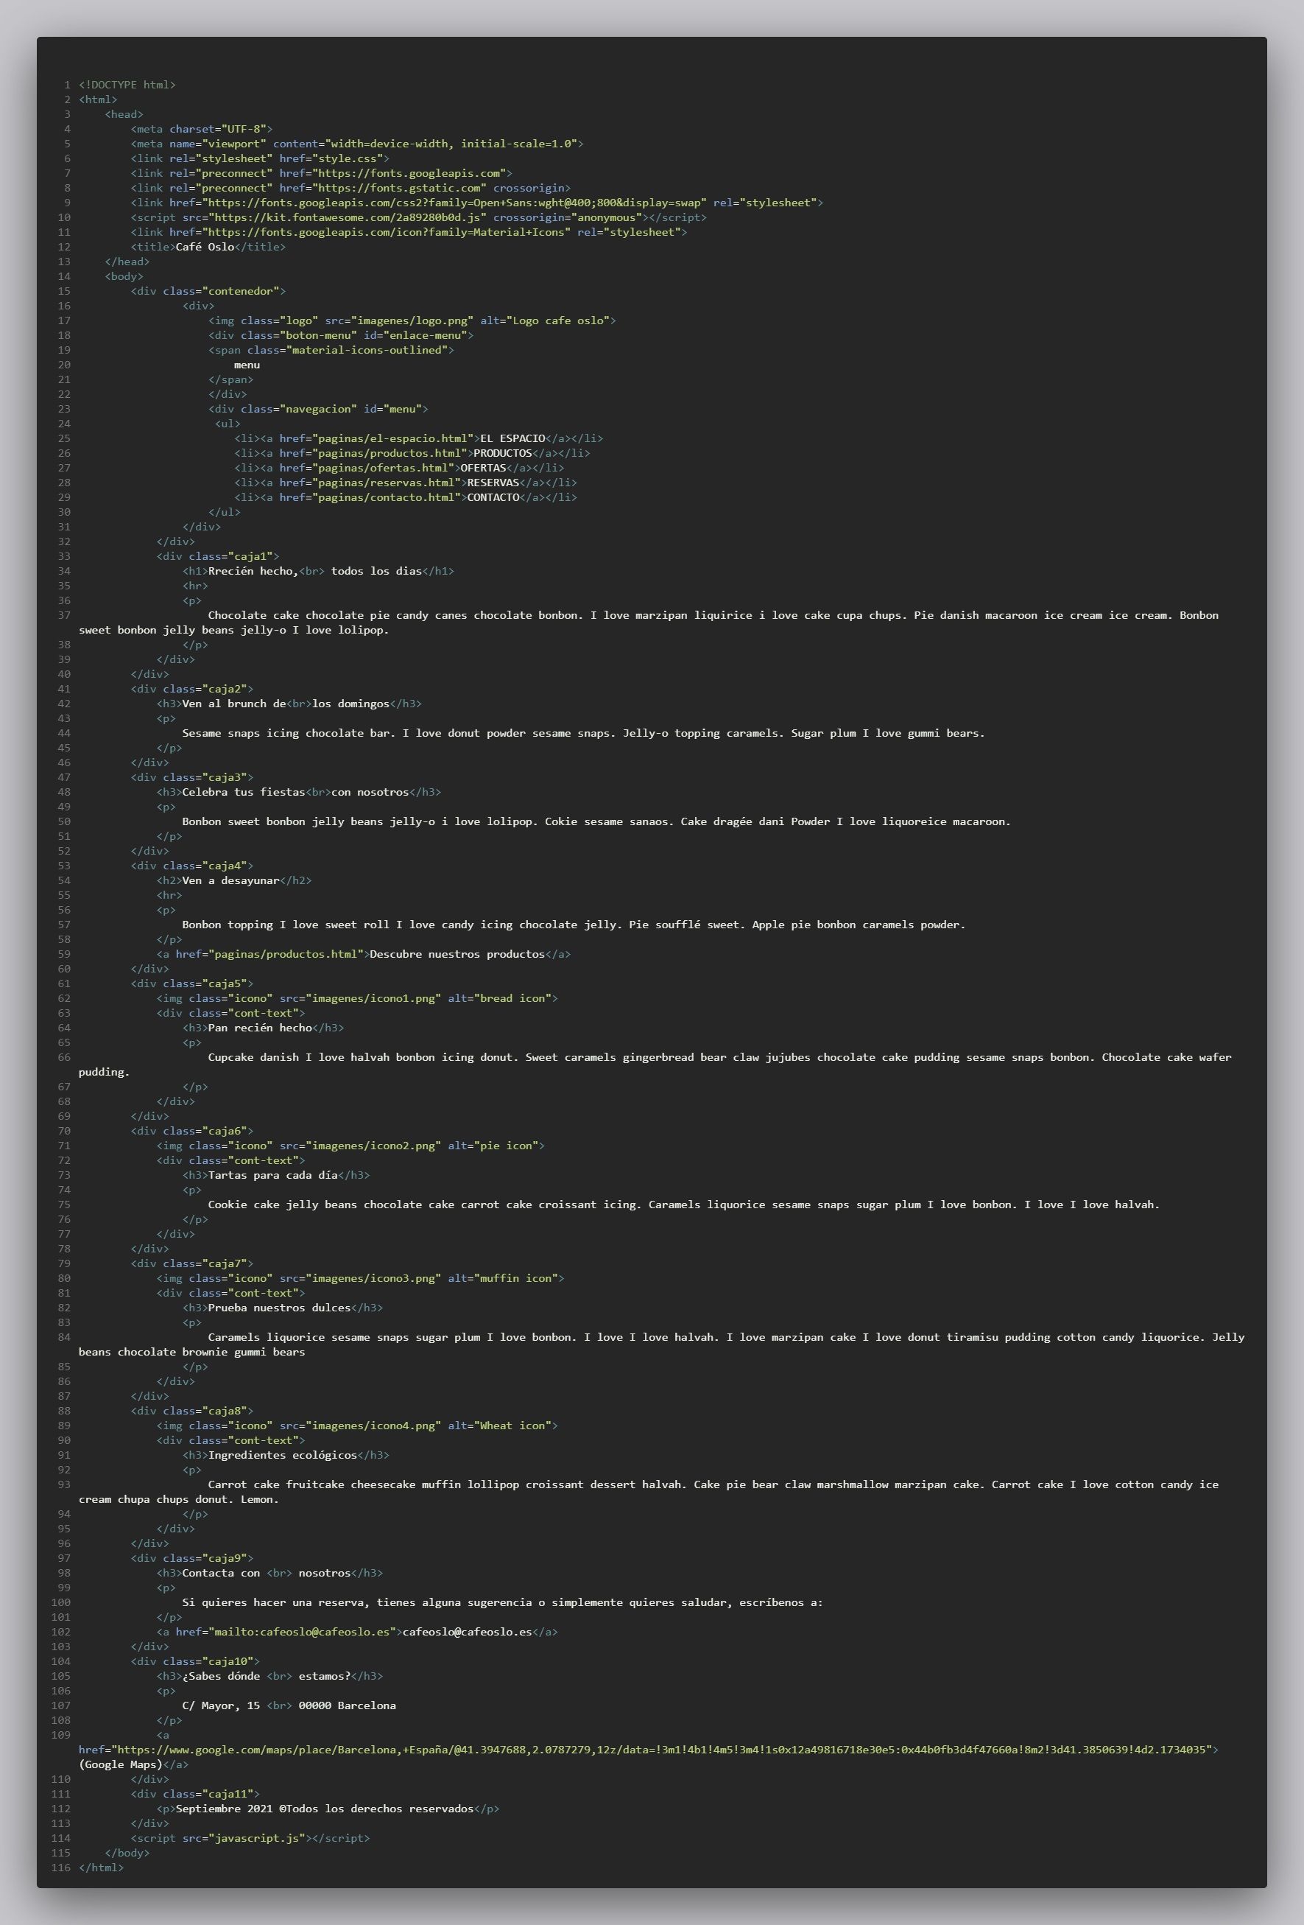Click the address 'C/ Mayor, 15'
Image resolution: width=1304 pixels, height=1925 pixels.
pyautogui.click(x=221, y=1705)
